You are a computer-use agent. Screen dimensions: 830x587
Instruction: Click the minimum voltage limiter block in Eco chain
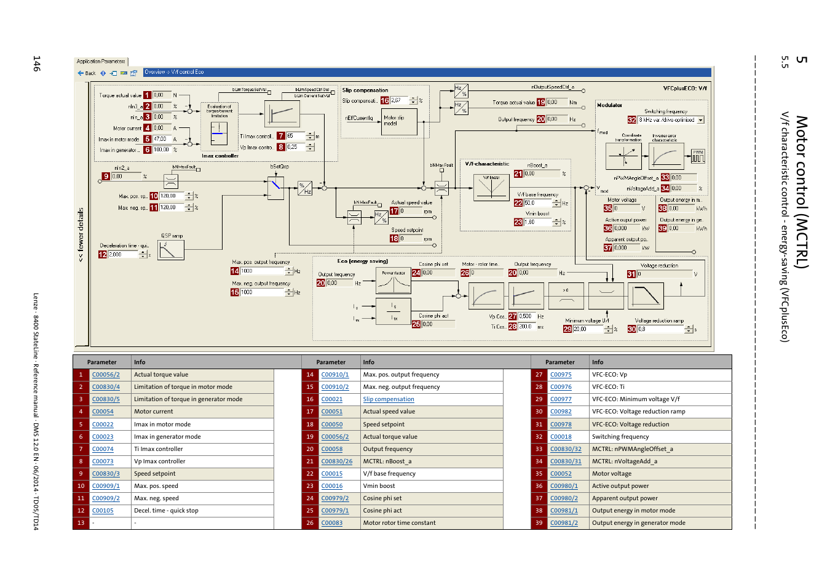(x=606, y=295)
